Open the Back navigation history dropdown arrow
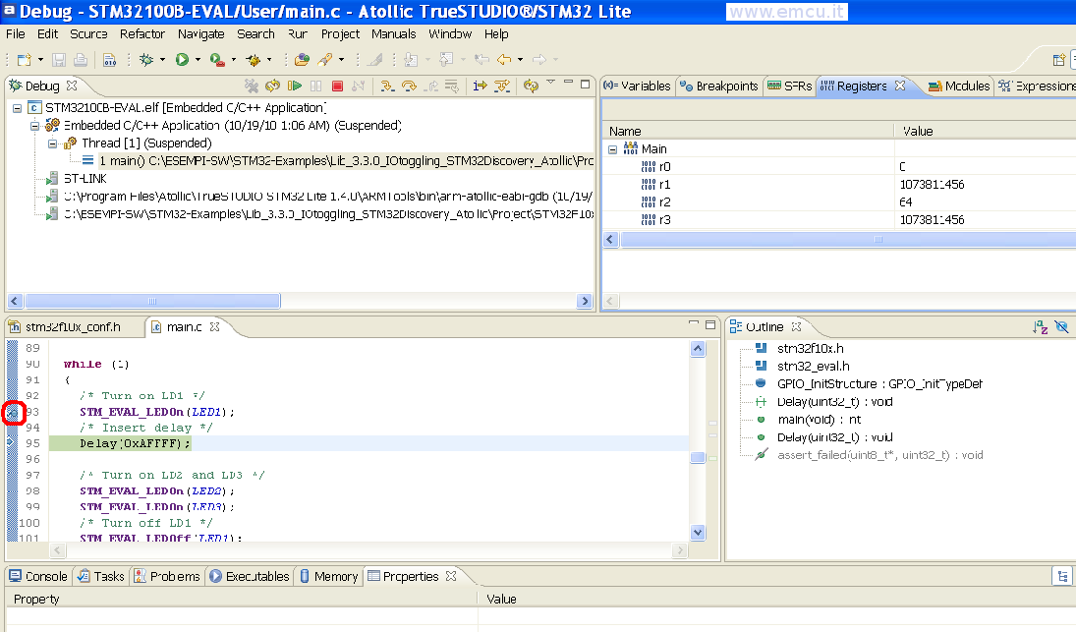Screen dimensions: 1076x632 [x=520, y=60]
